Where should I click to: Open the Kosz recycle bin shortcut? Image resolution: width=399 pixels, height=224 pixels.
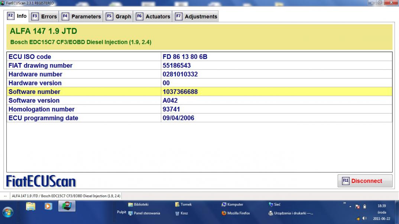(182, 213)
